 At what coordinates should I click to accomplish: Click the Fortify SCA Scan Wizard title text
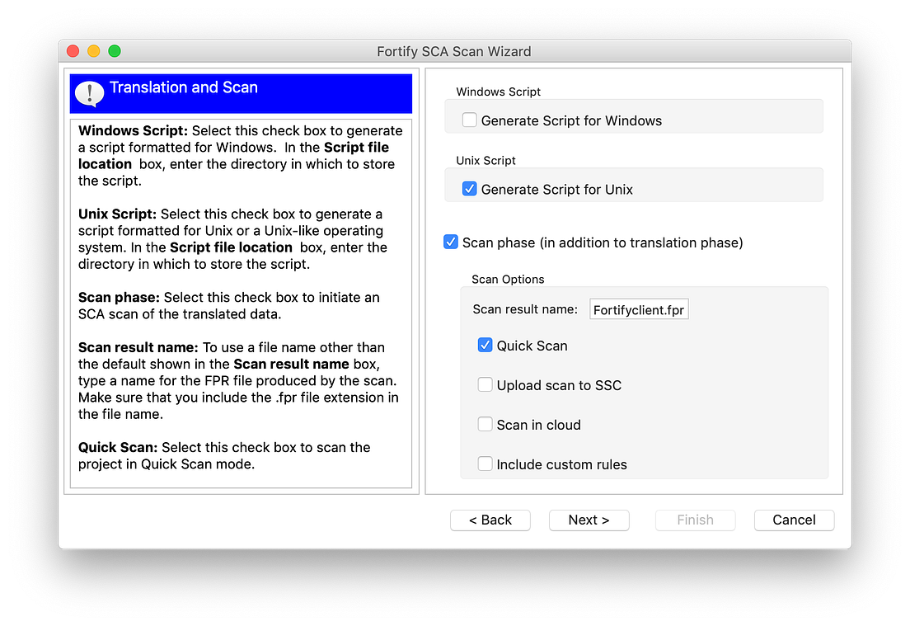(x=454, y=52)
